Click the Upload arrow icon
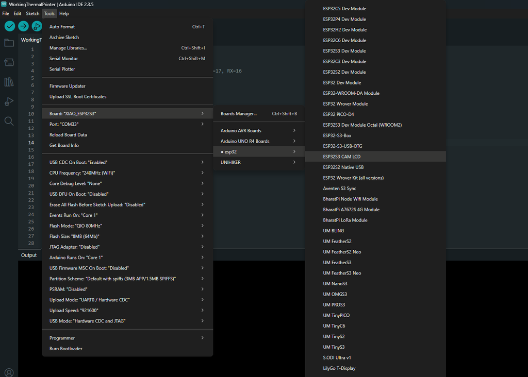Image resolution: width=528 pixels, height=377 pixels. [x=23, y=26]
